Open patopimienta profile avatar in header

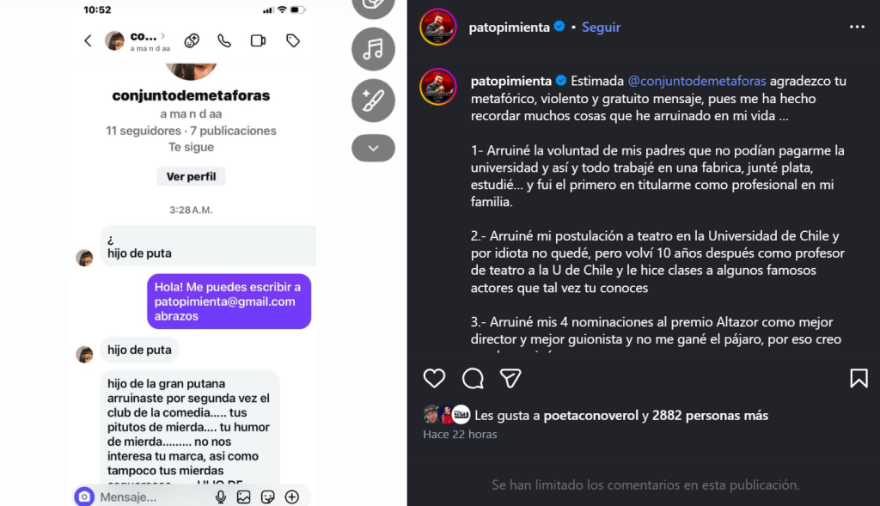click(437, 27)
